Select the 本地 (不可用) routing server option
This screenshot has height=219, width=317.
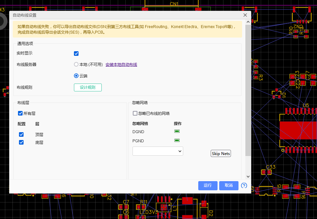[x=76, y=64]
